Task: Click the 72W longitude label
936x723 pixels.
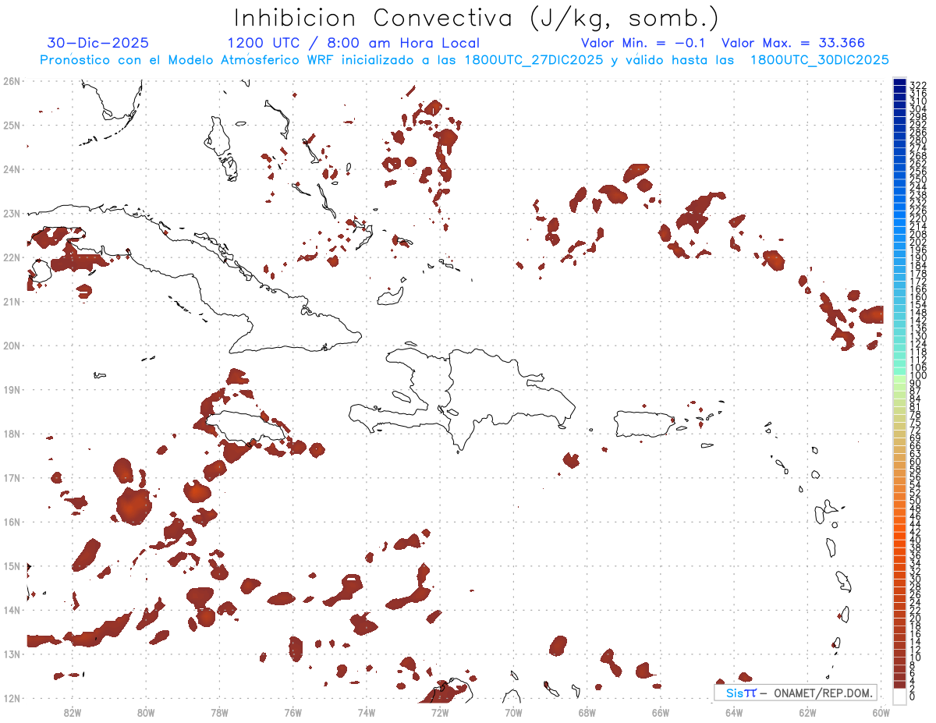Action: [440, 712]
